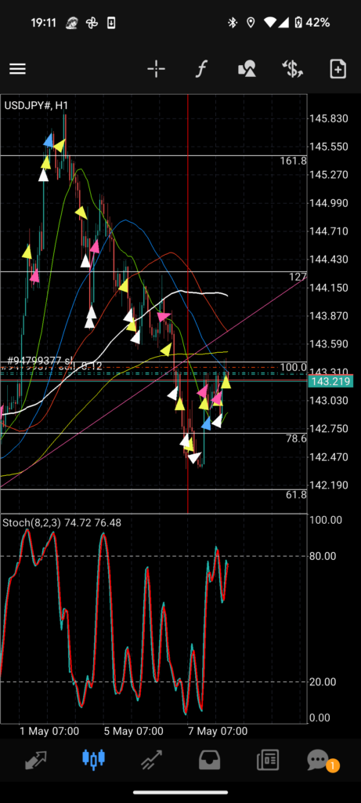Viewport: 361px width, 803px height.
Task: Open the Trade tab with trend arrow
Action: (151, 760)
